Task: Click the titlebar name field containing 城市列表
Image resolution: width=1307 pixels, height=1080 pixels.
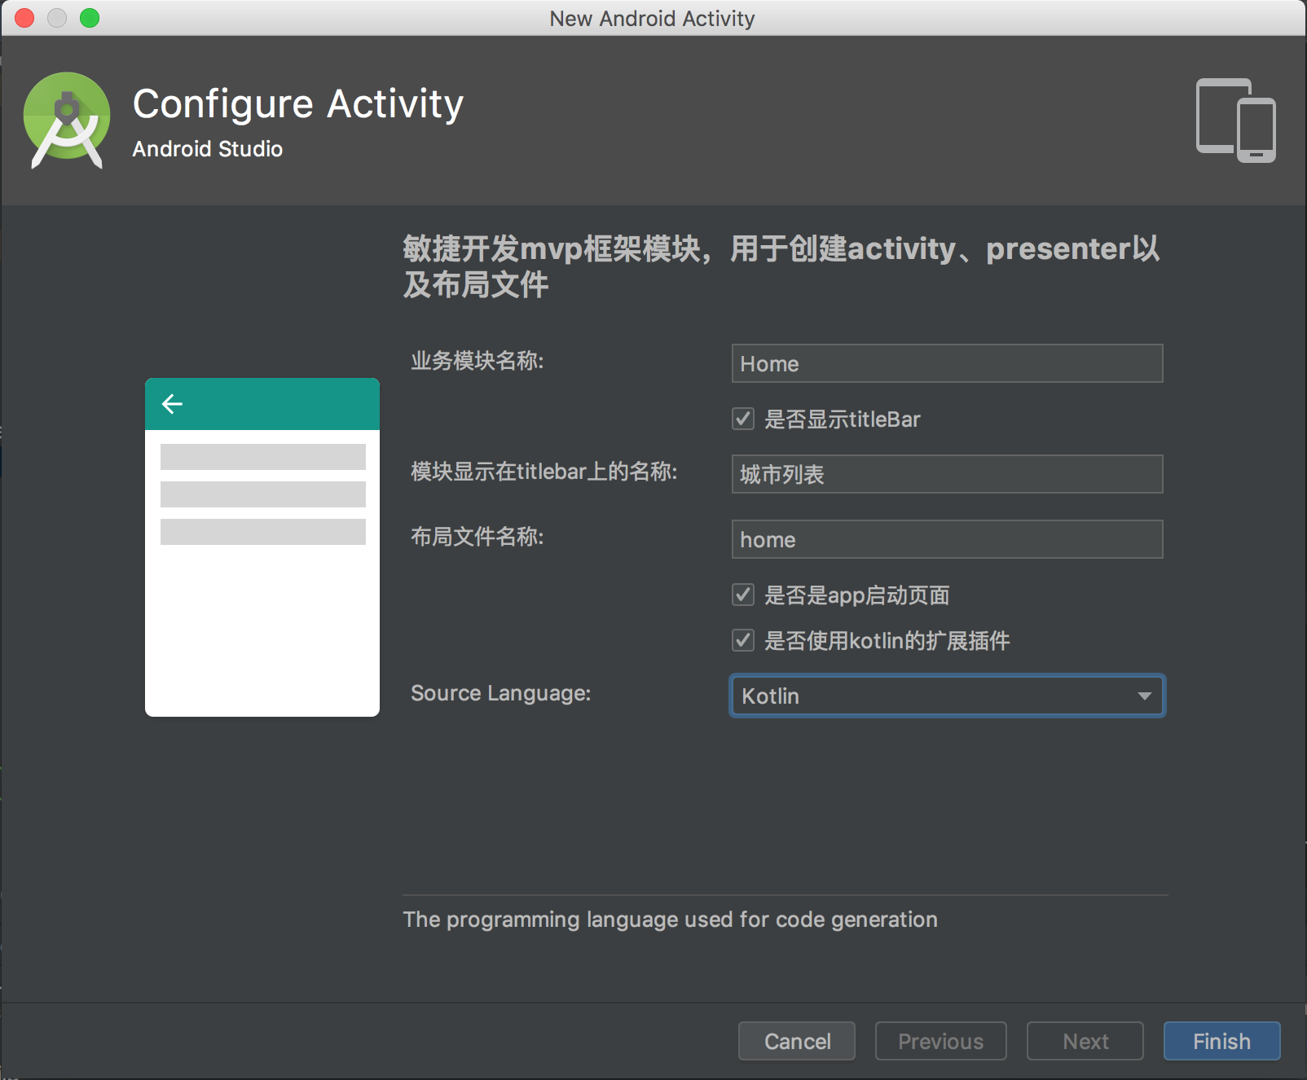Action: pyautogui.click(x=948, y=474)
